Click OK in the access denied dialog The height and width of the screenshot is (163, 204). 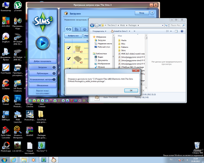[131, 91]
